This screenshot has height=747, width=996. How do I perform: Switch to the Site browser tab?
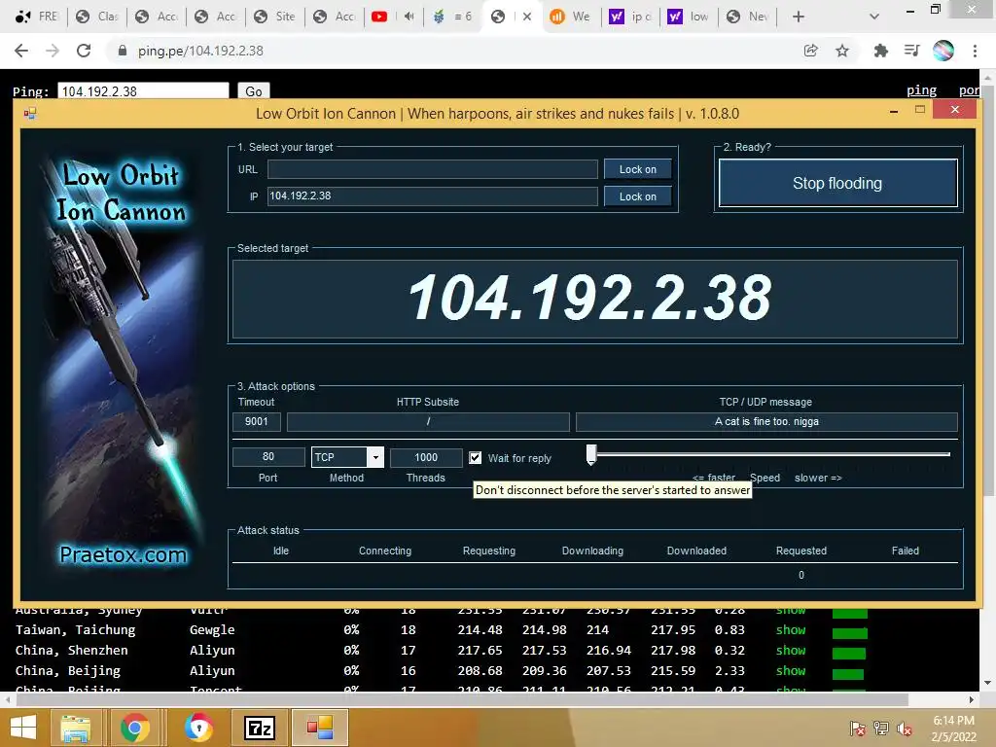click(274, 17)
